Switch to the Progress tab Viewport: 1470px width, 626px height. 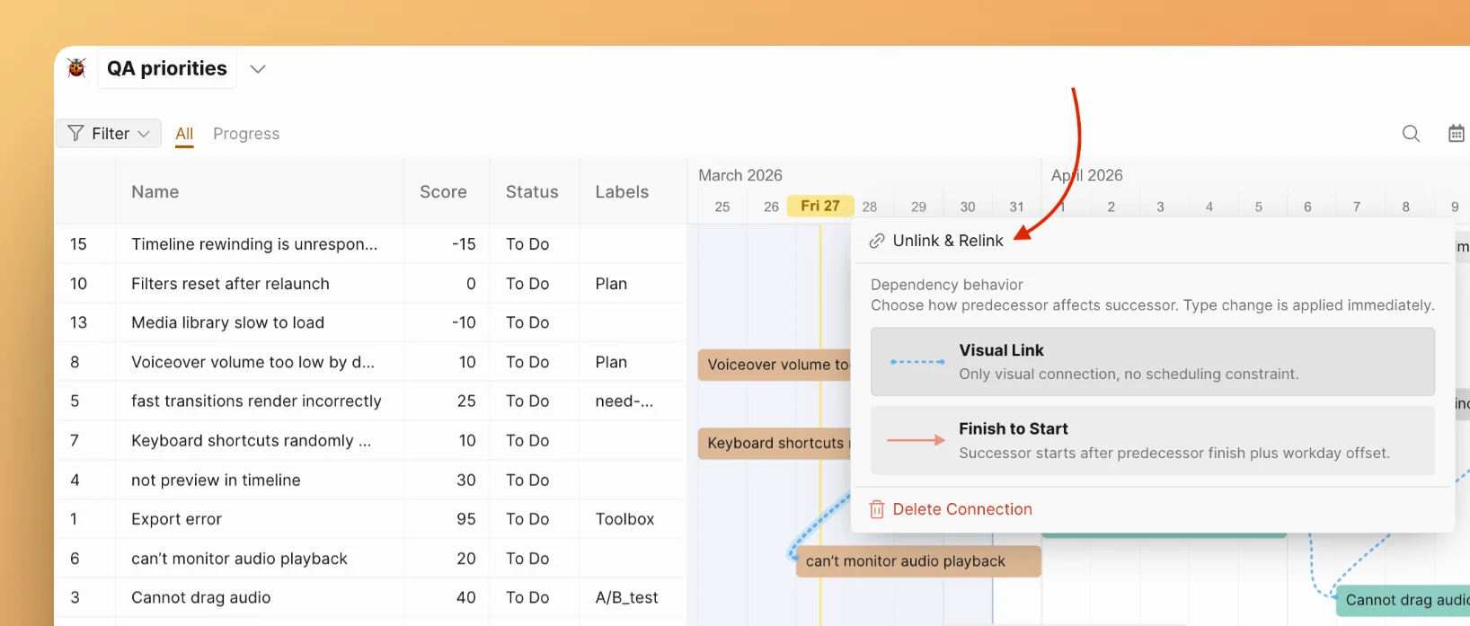point(246,134)
